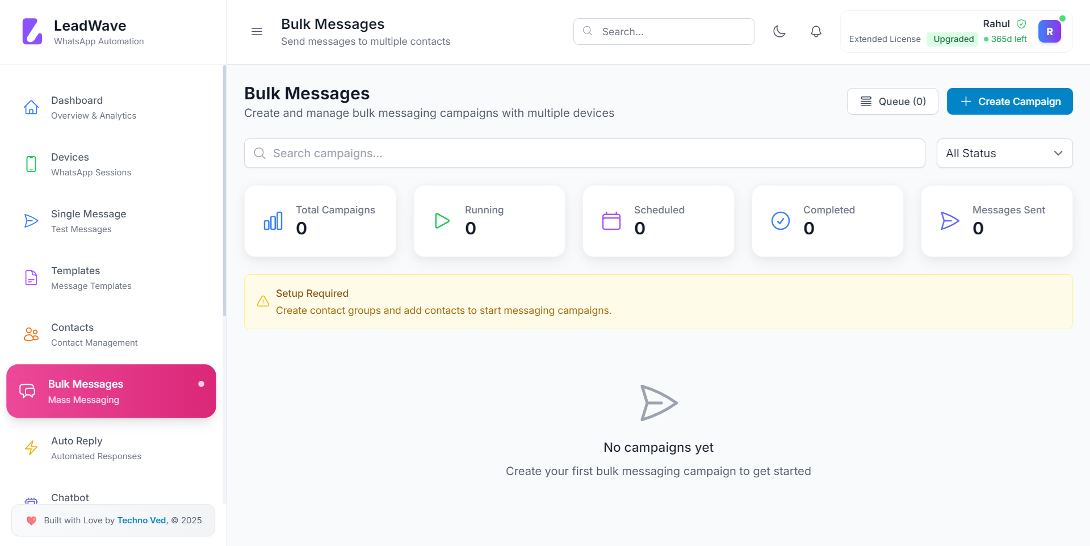Viewport: 1090px width, 546px height.
Task: Open the Dashboard from the sidebar
Action: pyautogui.click(x=77, y=107)
